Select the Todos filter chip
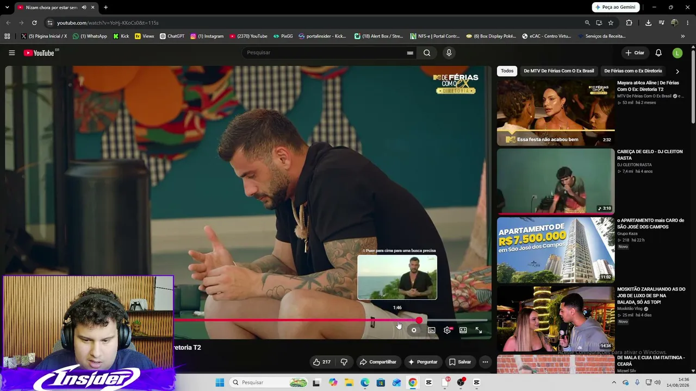The height and width of the screenshot is (391, 696). 507,71
